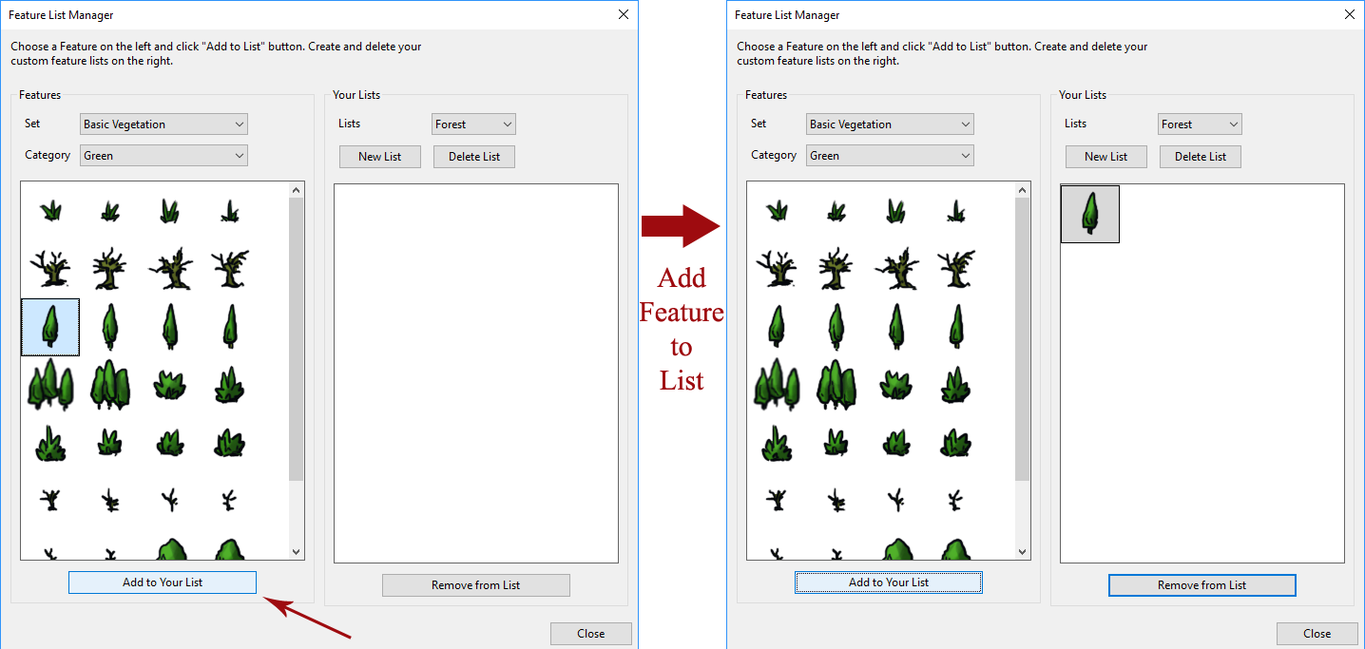Open the Set dropdown showing Basic Vegetation
This screenshot has width=1365, height=649.
coord(163,124)
